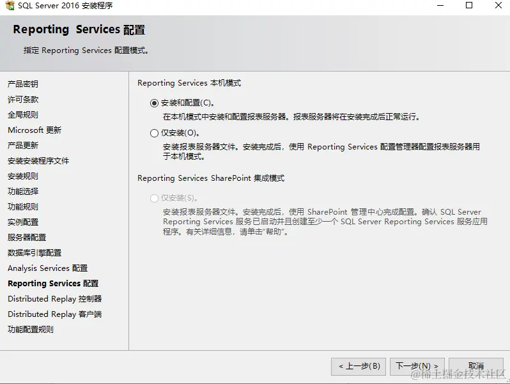The width and height of the screenshot is (510, 384).
Task: Cancel setup with the 取消 button
Action: tap(476, 367)
